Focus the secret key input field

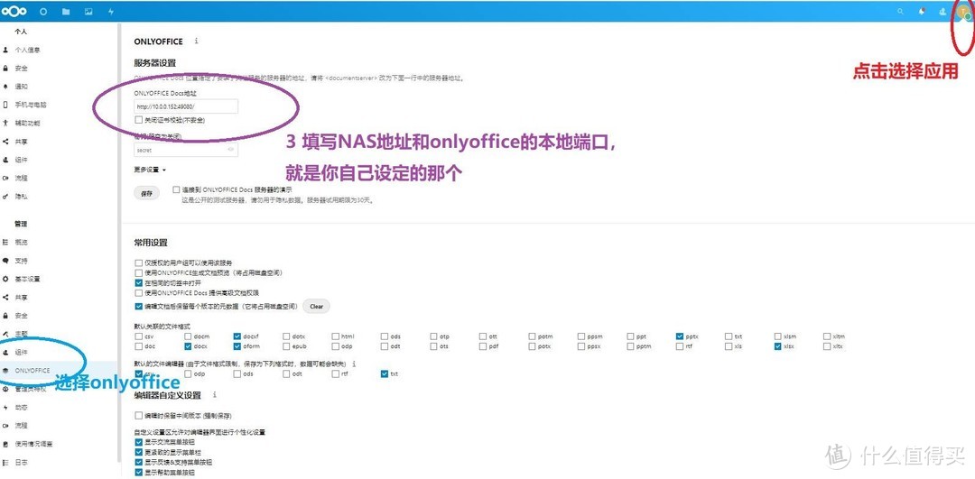[x=186, y=150]
